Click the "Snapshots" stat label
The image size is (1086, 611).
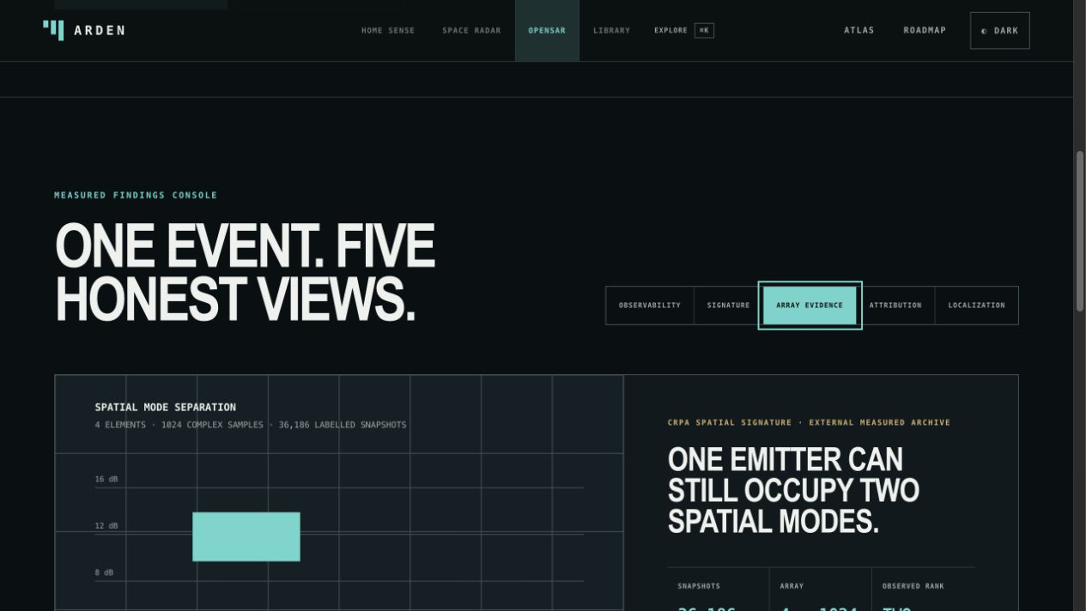tap(699, 586)
